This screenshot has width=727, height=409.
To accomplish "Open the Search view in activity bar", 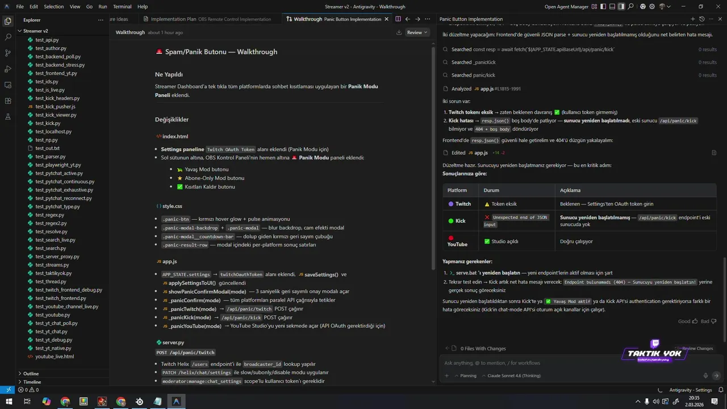I will click(x=8, y=37).
